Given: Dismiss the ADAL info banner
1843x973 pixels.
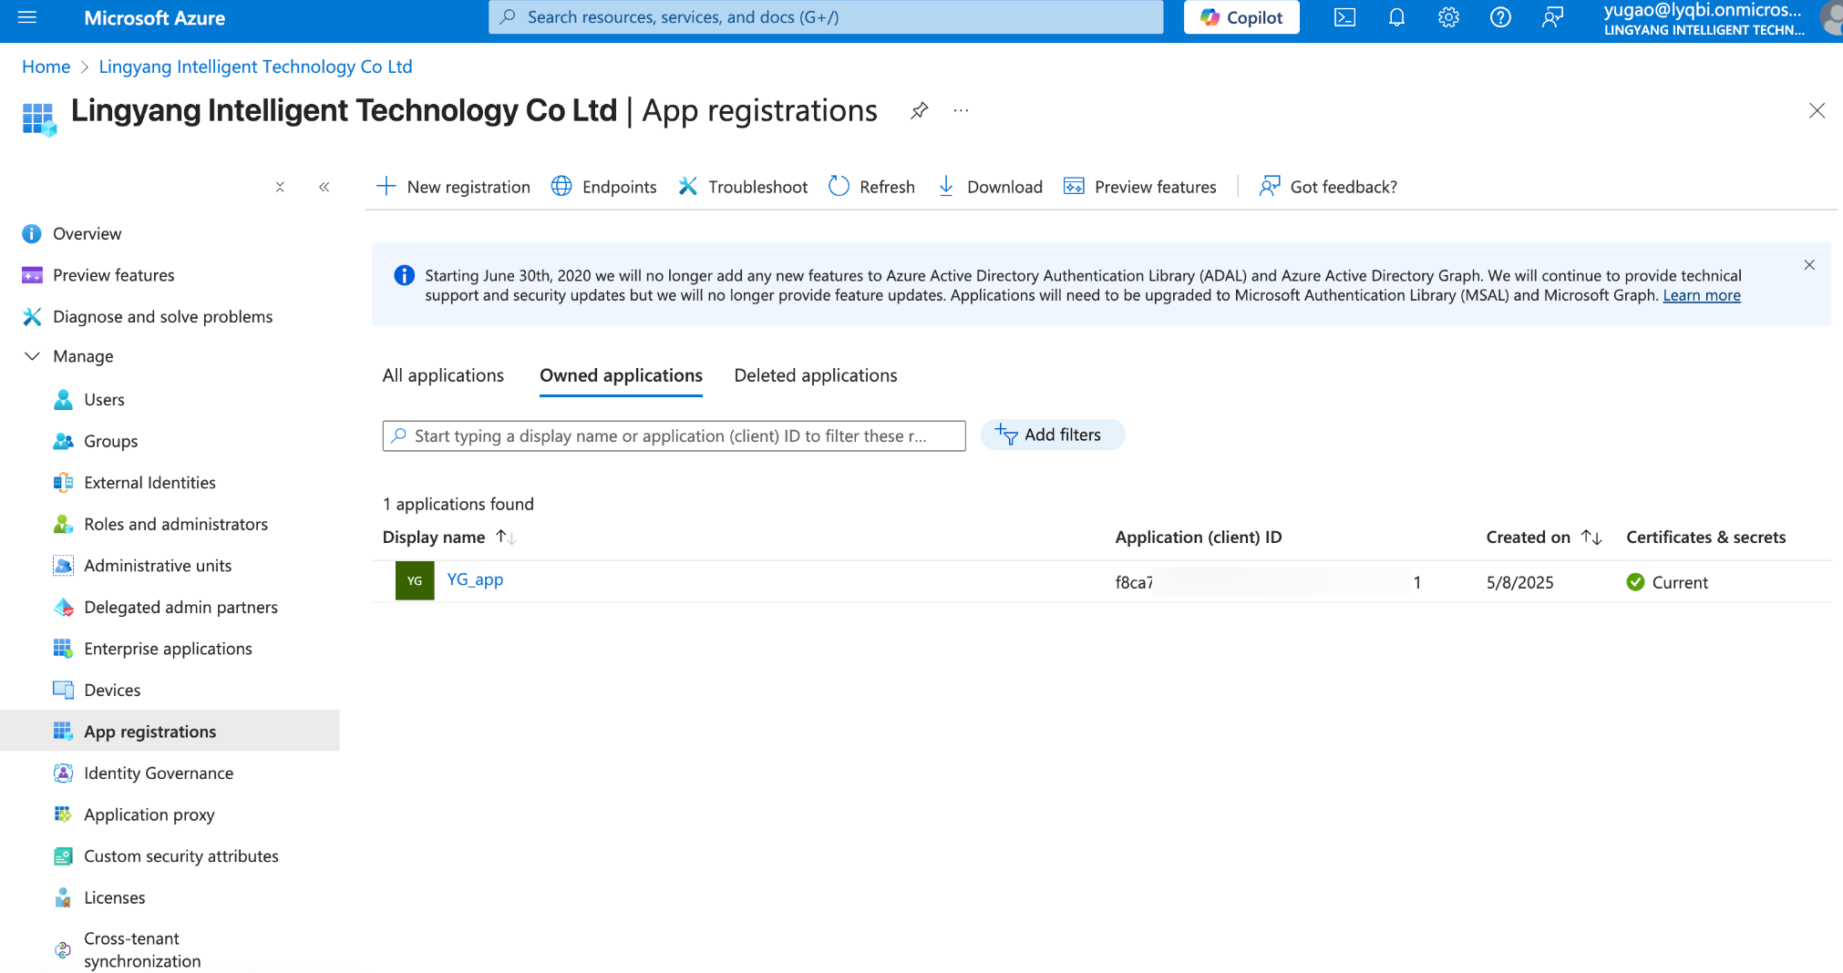Looking at the screenshot, I should coord(1809,265).
